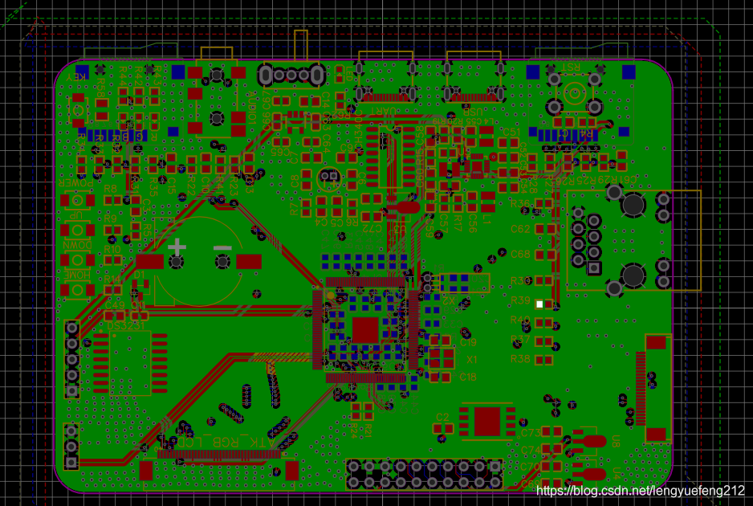Select resistor R24 footprint
Viewport: 753px width, 506px height.
[356, 412]
